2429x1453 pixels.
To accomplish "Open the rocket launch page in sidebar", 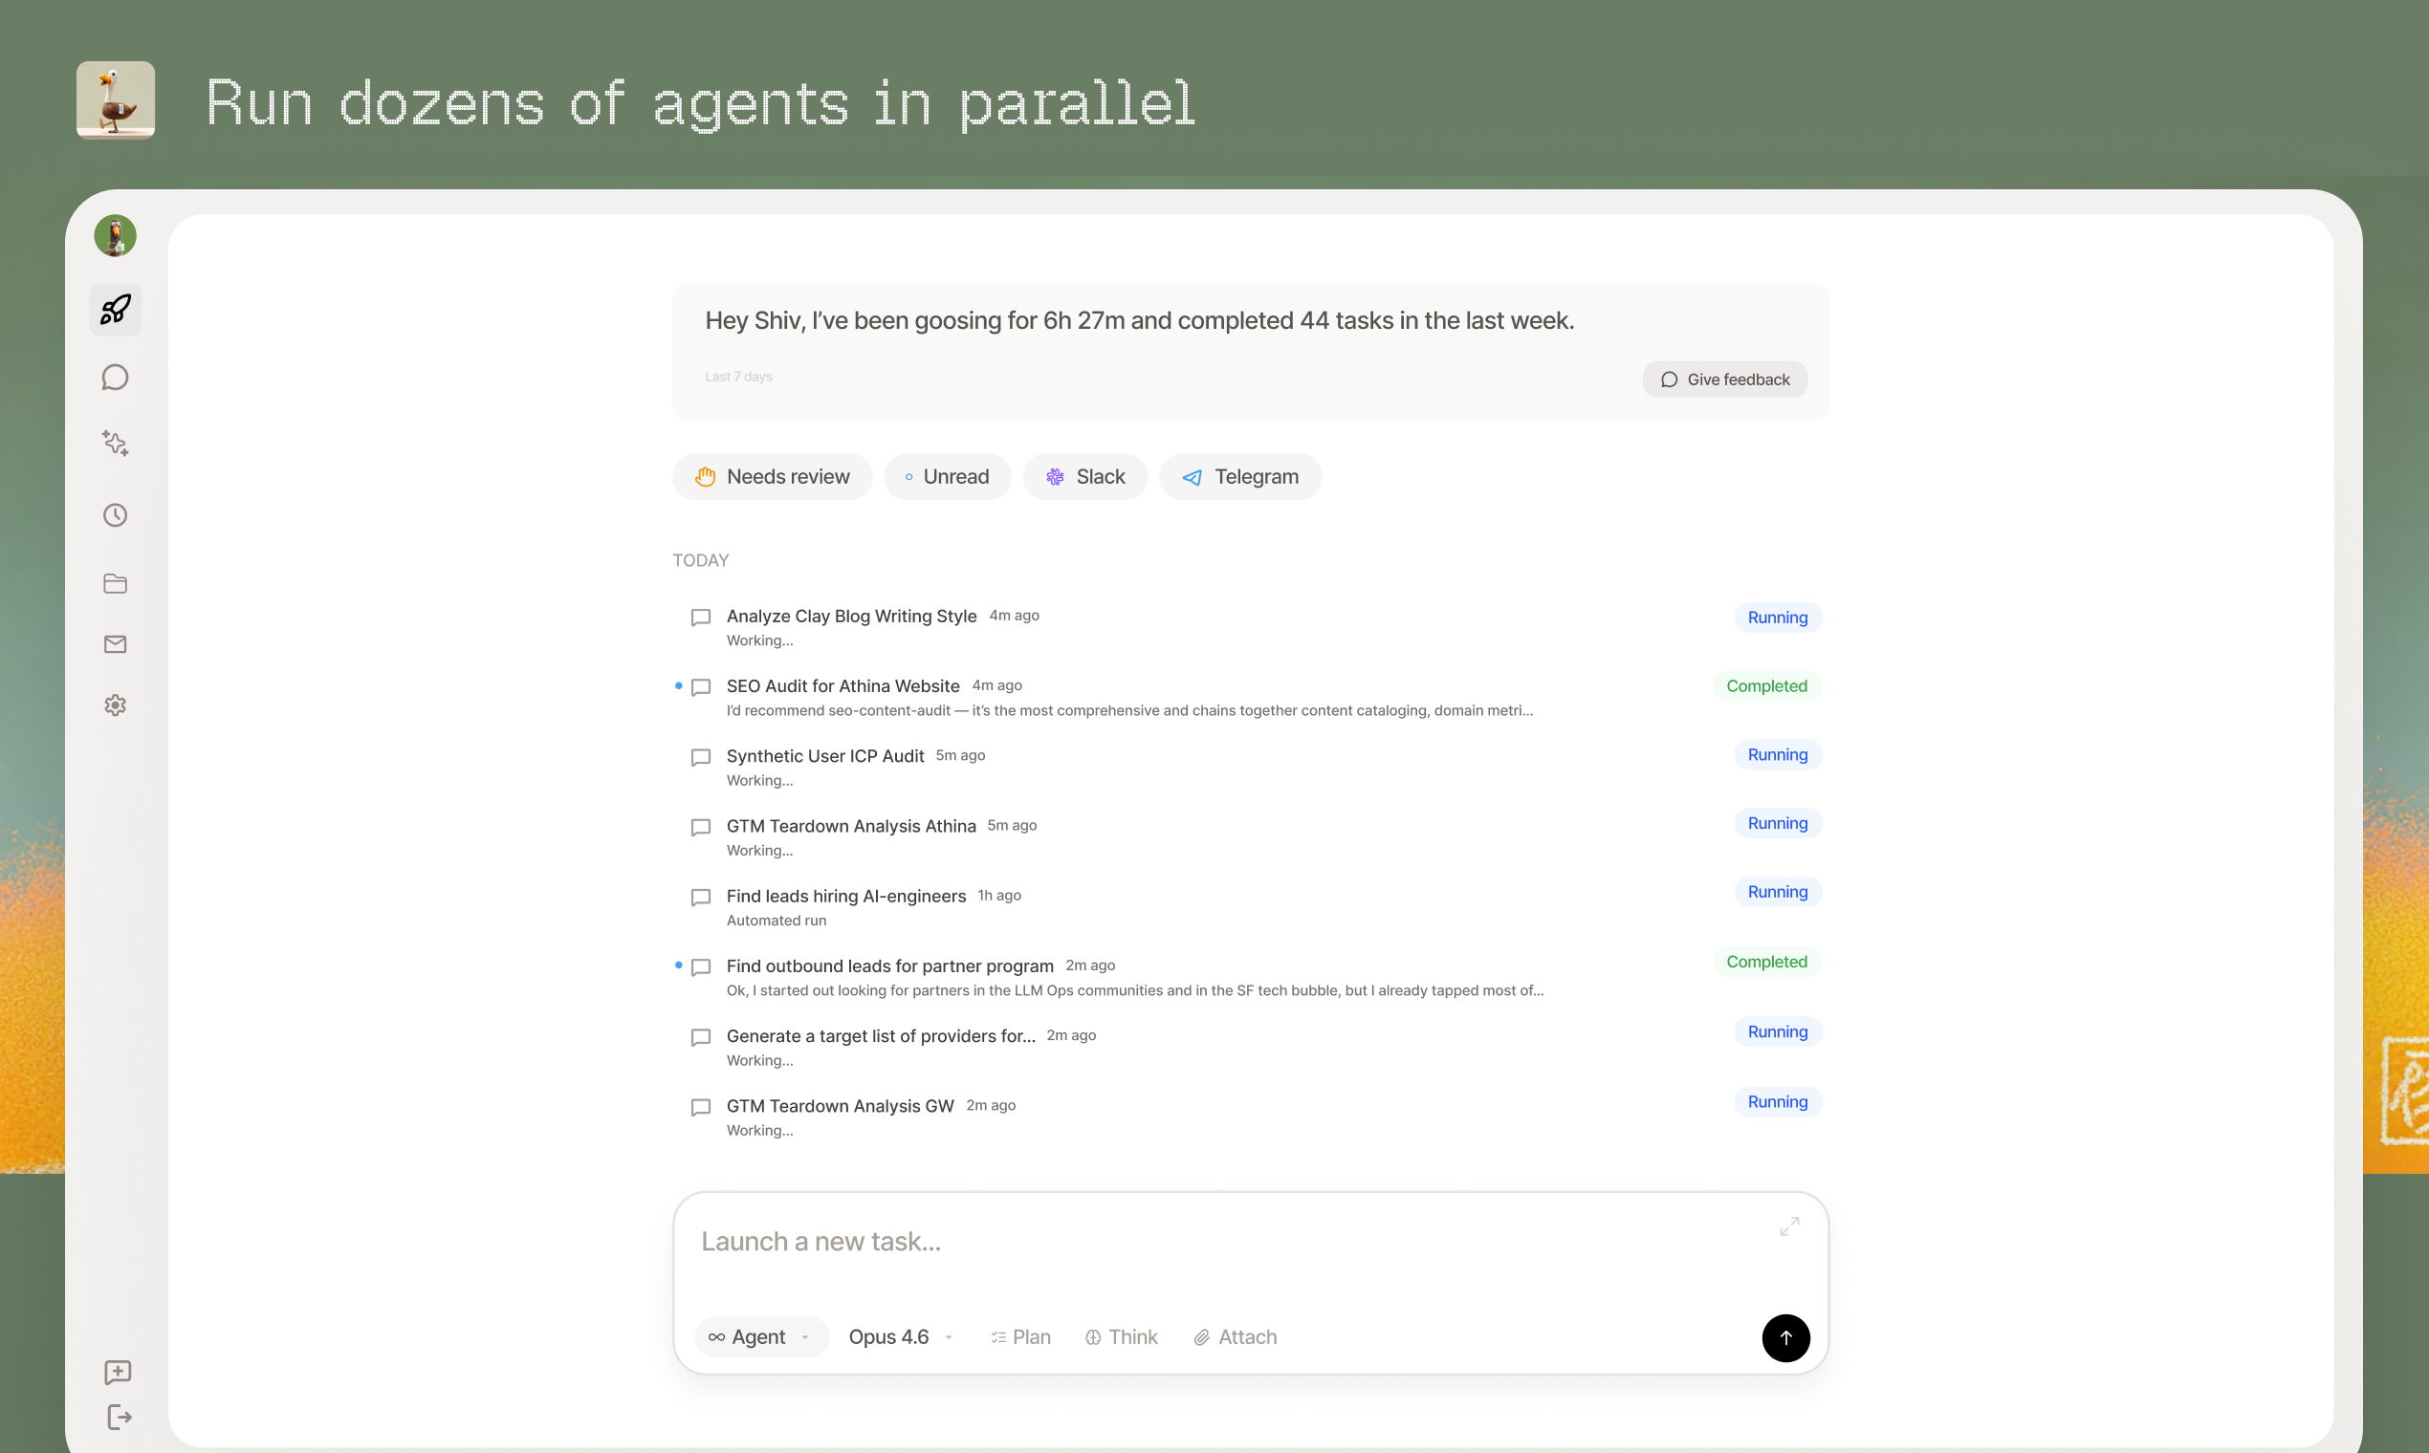I will 116,311.
